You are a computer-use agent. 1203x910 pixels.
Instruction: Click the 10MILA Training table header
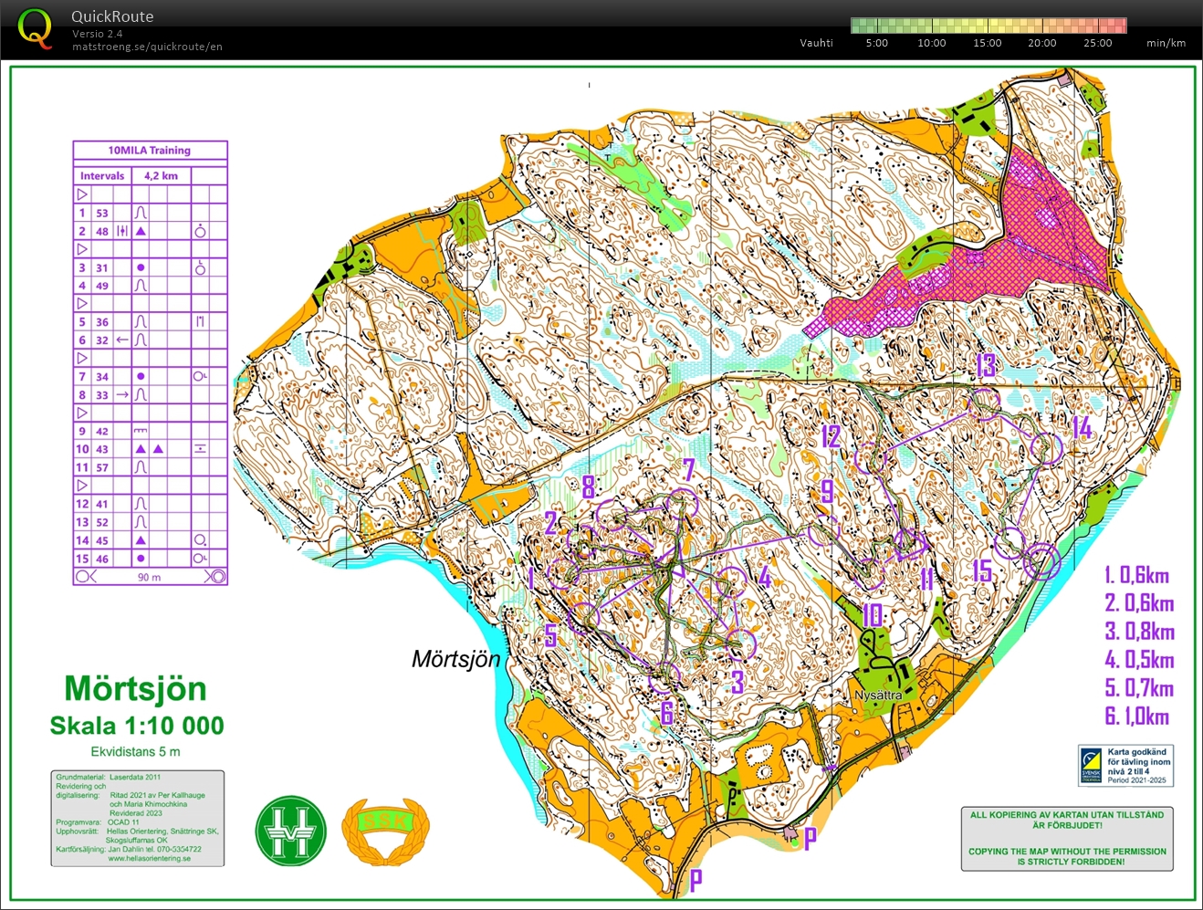coord(150,151)
